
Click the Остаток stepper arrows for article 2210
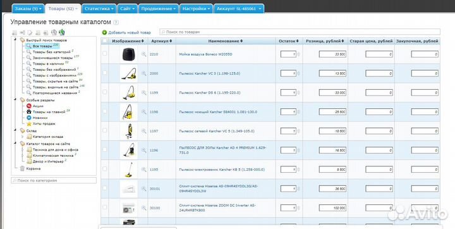pos(298,54)
